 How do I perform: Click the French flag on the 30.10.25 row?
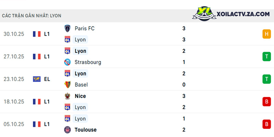(x=37, y=34)
